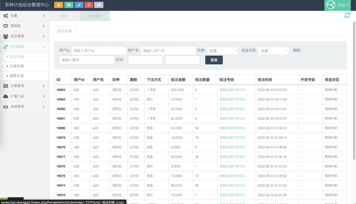Open the 欢迎 user dropdown menu
Viewport: 356px width, 204px height.
pyautogui.click(x=343, y=5)
